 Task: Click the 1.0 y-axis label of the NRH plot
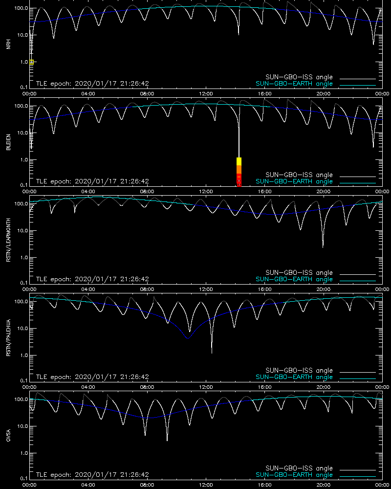coord(24,62)
